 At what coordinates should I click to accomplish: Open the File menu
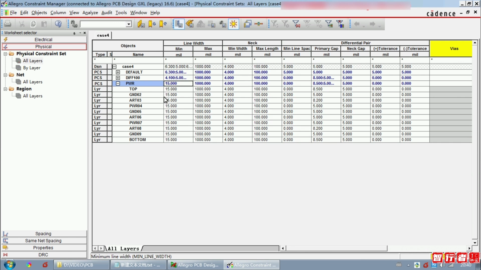[13, 13]
